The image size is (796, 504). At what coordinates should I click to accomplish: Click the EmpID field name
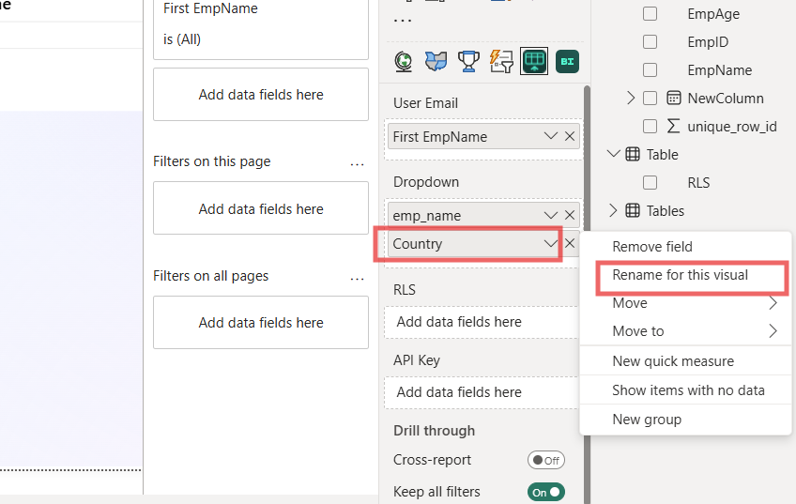pos(708,41)
